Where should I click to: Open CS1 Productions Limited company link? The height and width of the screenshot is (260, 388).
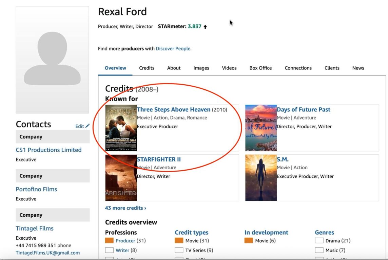pyautogui.click(x=48, y=150)
